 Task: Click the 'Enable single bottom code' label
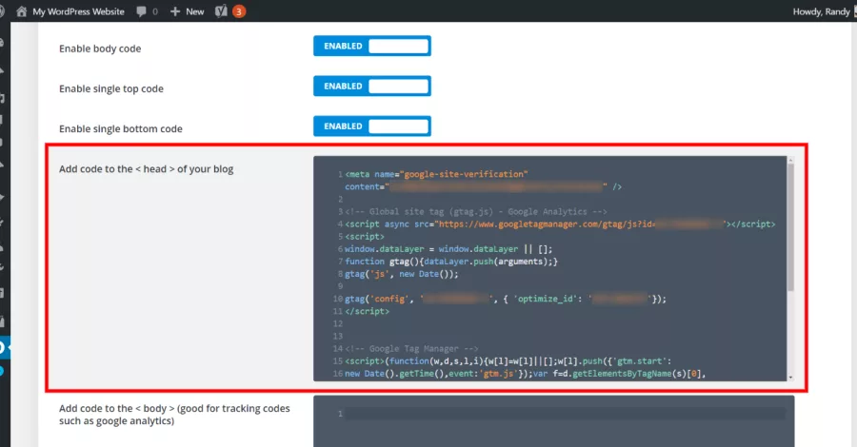coord(121,128)
